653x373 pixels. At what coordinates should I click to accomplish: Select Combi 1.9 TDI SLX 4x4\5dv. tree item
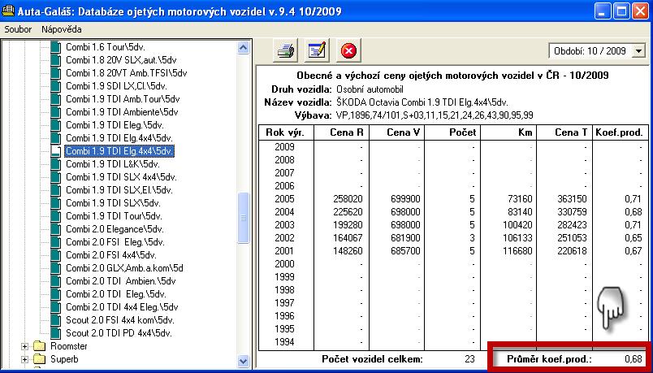click(121, 177)
